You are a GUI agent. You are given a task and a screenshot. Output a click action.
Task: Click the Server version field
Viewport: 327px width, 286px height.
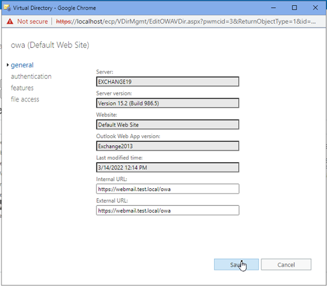(167, 103)
